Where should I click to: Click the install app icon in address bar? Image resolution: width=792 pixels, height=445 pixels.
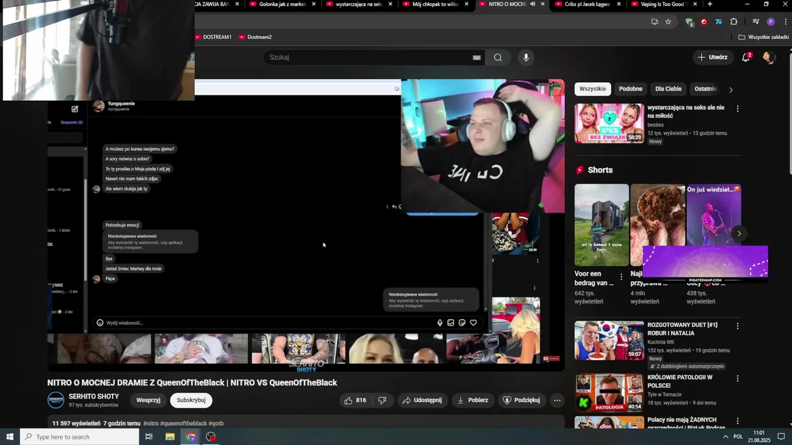click(655, 22)
